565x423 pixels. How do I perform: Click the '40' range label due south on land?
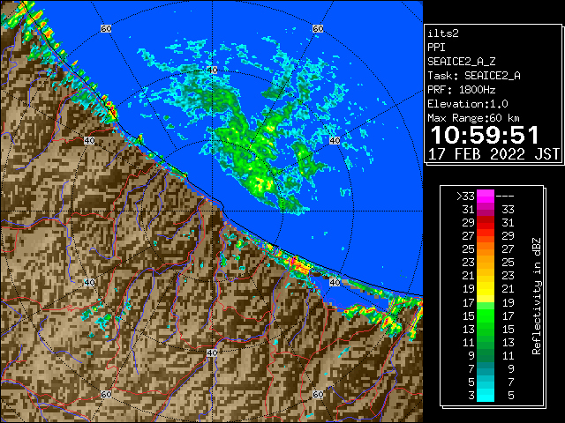[x=212, y=352]
